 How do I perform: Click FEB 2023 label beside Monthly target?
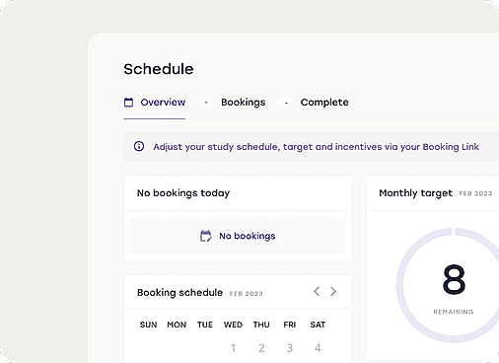(x=475, y=193)
